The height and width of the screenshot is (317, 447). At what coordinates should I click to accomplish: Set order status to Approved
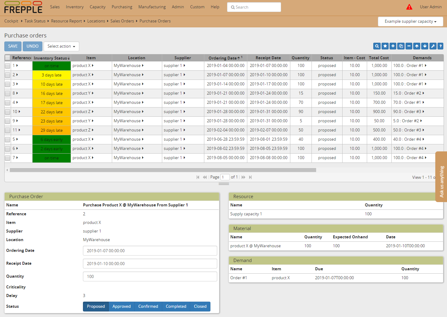pos(121,306)
